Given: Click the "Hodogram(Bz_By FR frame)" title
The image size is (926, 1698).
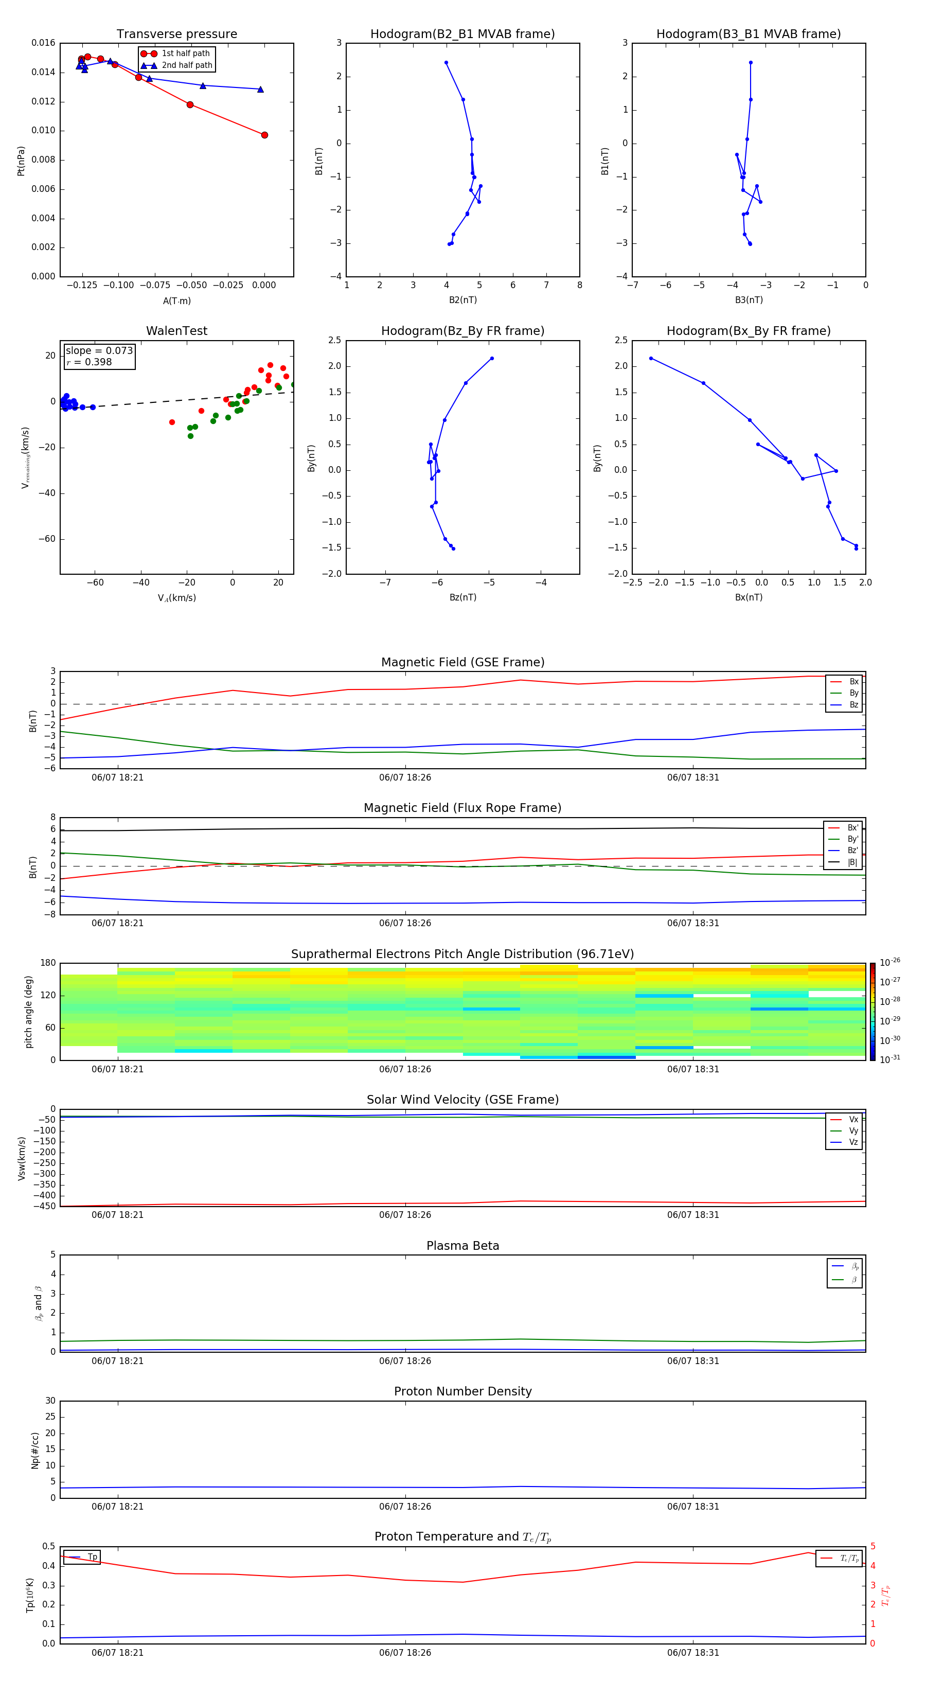Looking at the screenshot, I should coord(462,331).
